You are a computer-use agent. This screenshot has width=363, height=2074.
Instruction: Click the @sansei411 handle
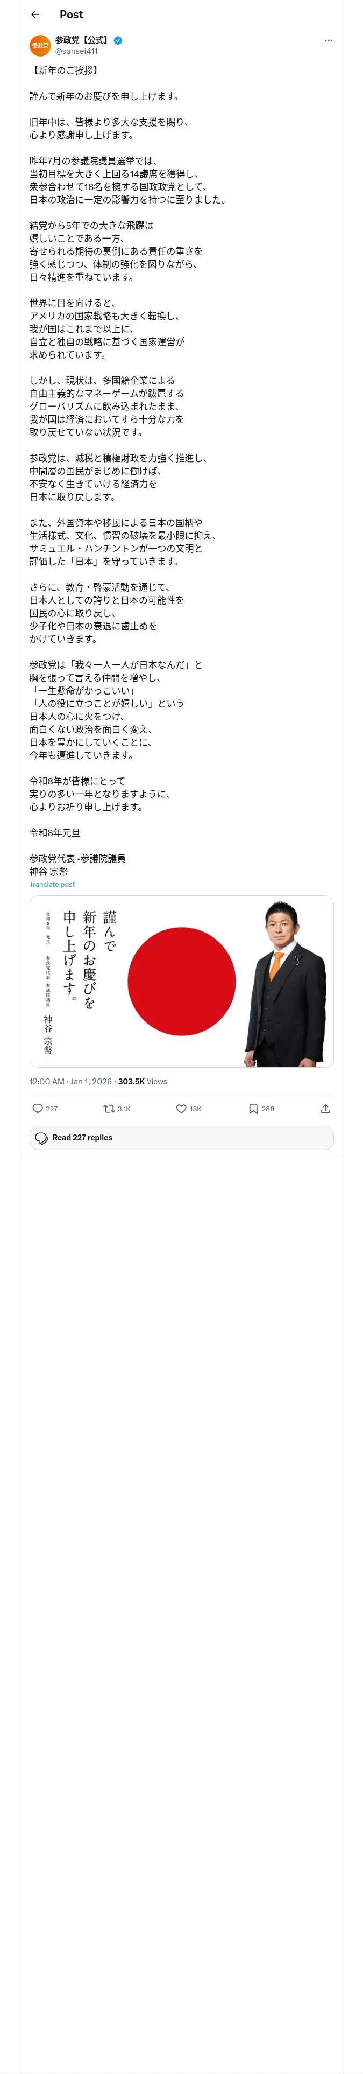point(76,51)
